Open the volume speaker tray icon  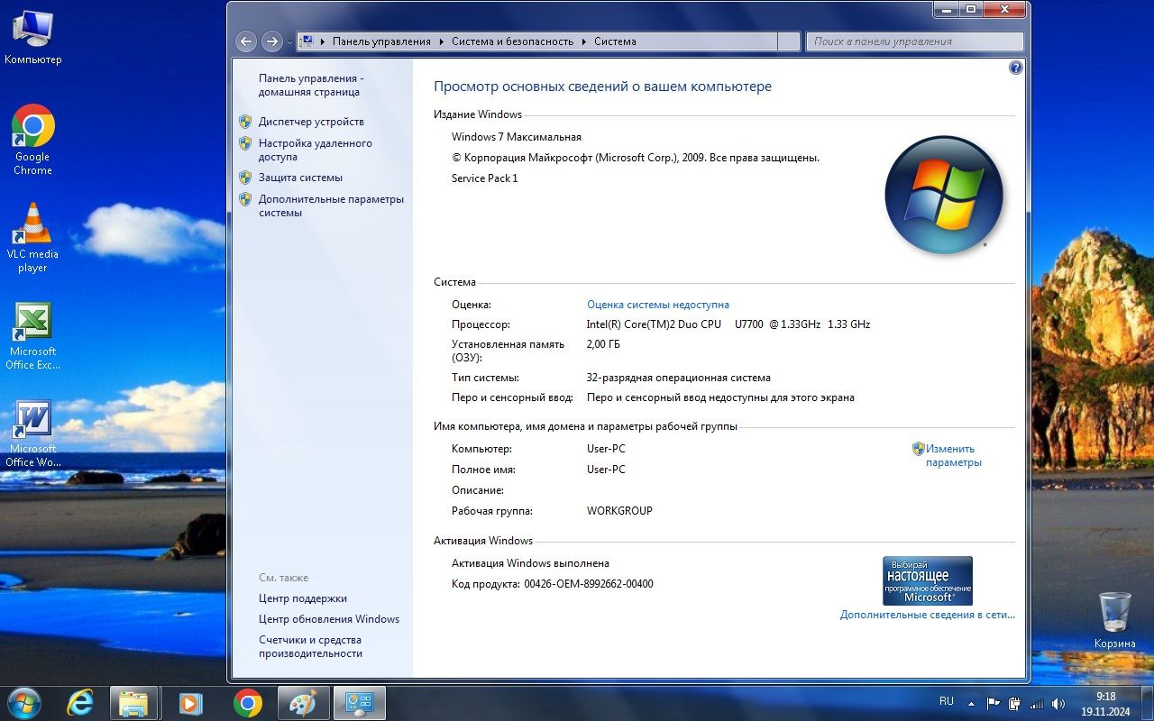click(1058, 703)
